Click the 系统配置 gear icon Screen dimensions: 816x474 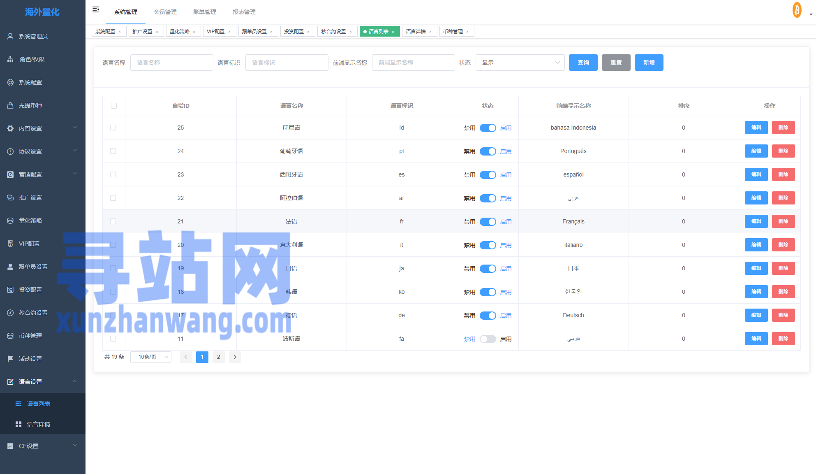pyautogui.click(x=10, y=82)
